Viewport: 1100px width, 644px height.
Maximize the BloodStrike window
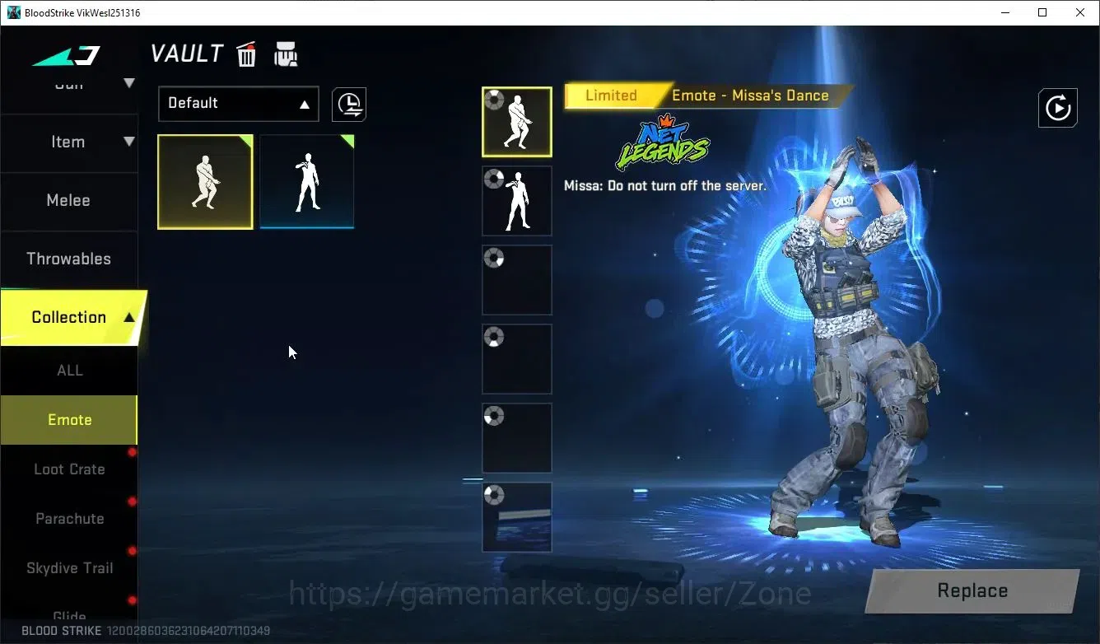(x=1042, y=12)
